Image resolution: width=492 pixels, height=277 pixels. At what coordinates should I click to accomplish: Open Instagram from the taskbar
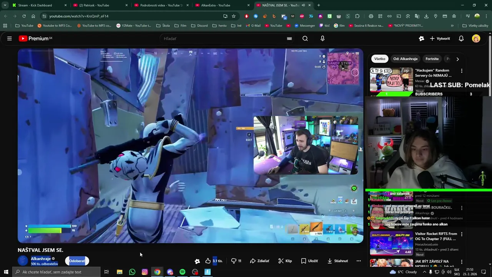tap(145, 272)
